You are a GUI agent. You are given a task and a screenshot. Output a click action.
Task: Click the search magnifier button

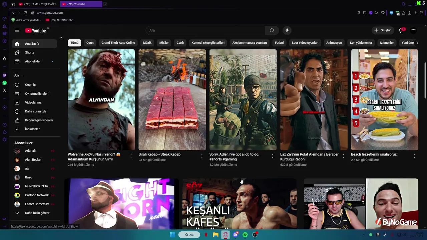(272, 30)
